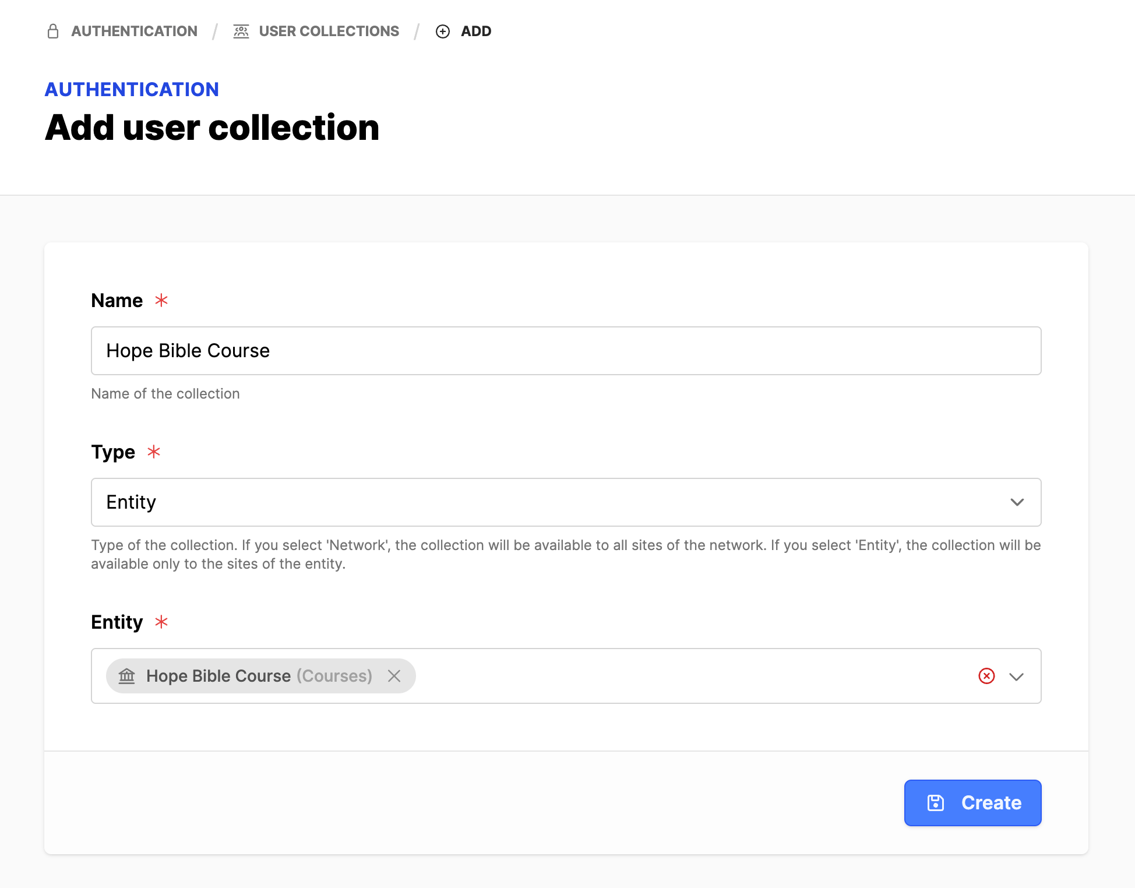
Task: Open the Type dropdown chevron
Action: point(1017,502)
